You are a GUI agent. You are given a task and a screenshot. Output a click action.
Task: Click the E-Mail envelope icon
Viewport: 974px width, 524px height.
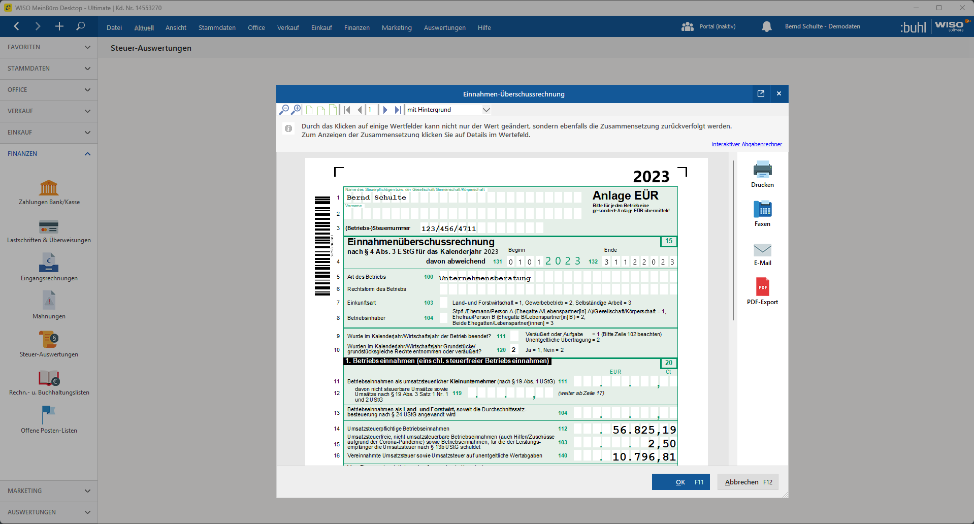(x=762, y=249)
